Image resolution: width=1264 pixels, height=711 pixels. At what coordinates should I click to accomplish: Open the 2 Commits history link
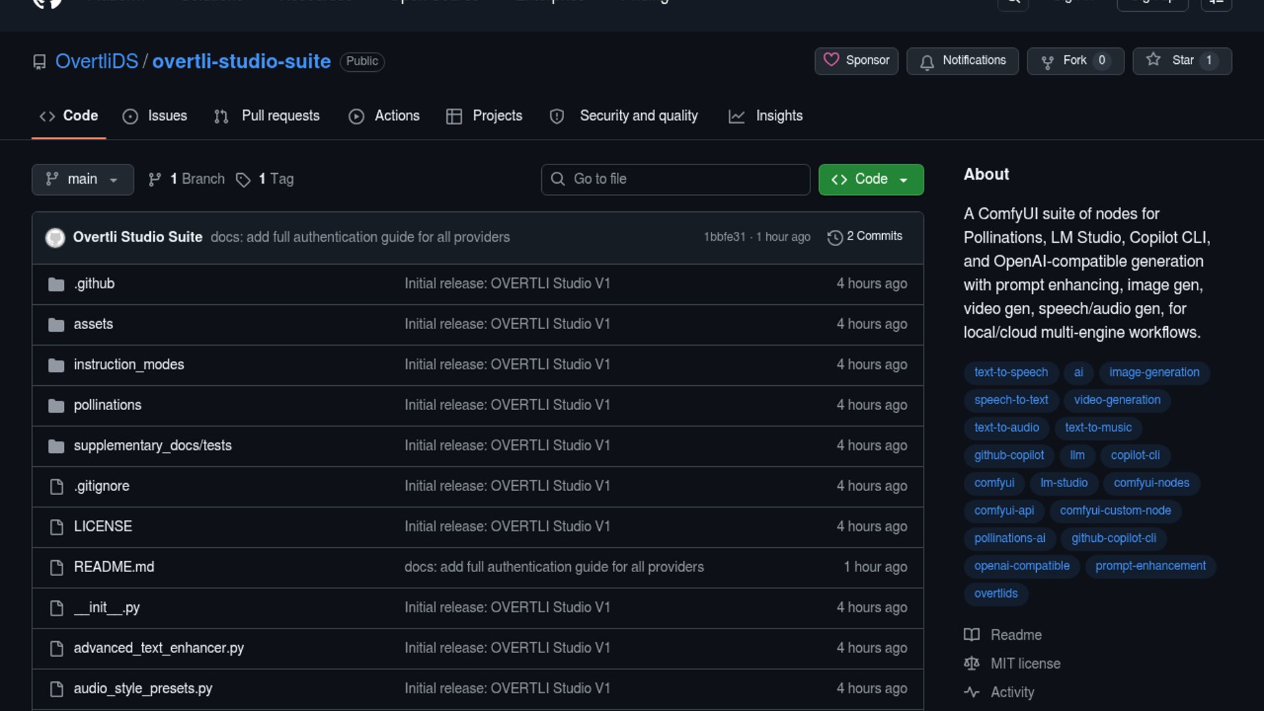874,236
